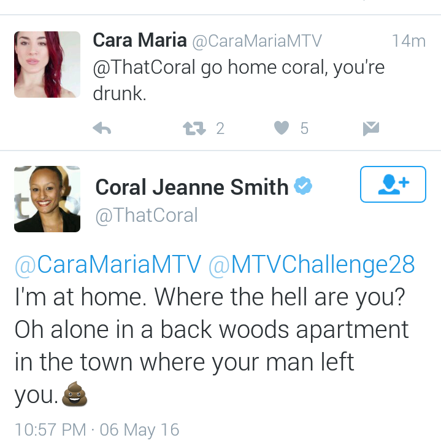Image resolution: width=441 pixels, height=443 pixels.
Task: Click the 10:57 PM 06 May 16 timestamp
Action: (x=97, y=429)
